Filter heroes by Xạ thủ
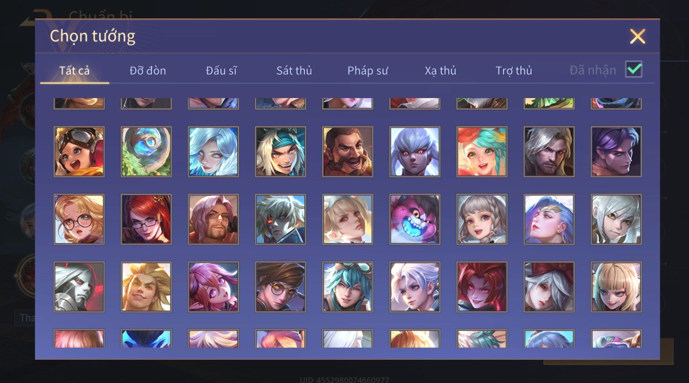This screenshot has height=383, width=689. tap(440, 70)
